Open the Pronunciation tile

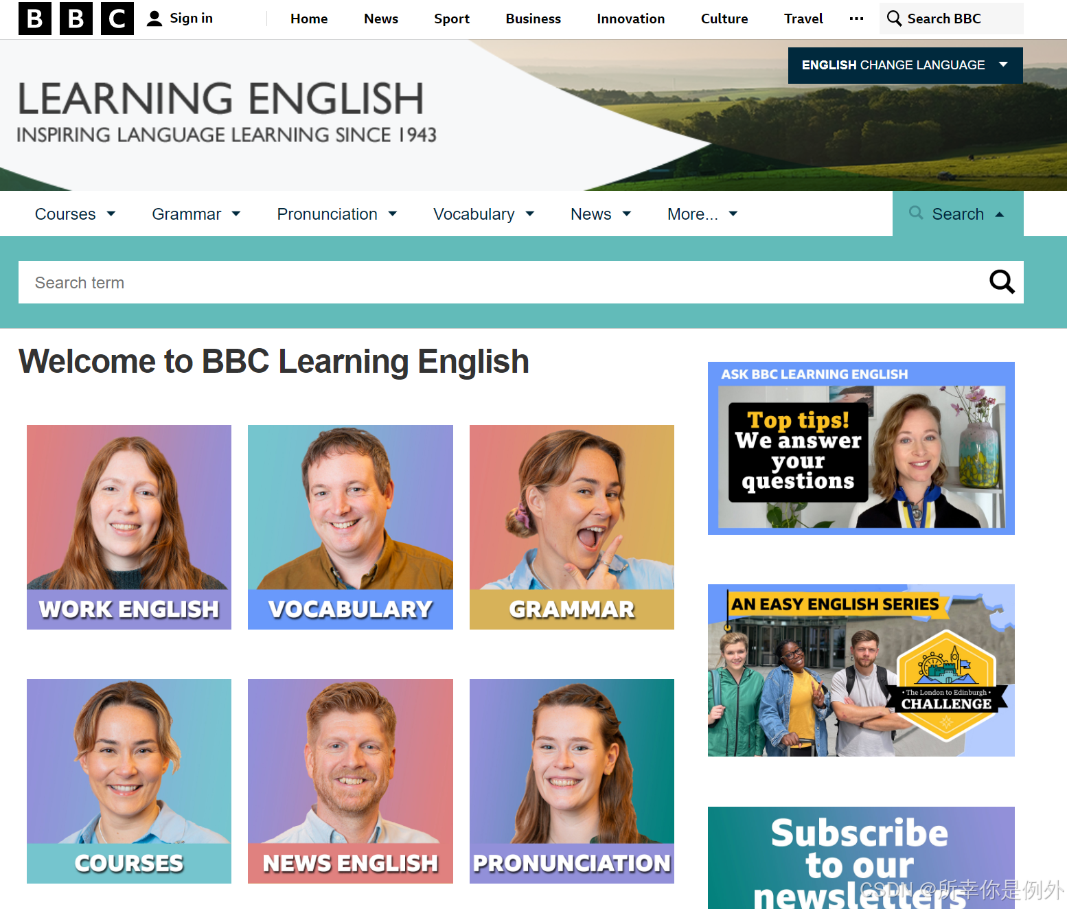[572, 781]
